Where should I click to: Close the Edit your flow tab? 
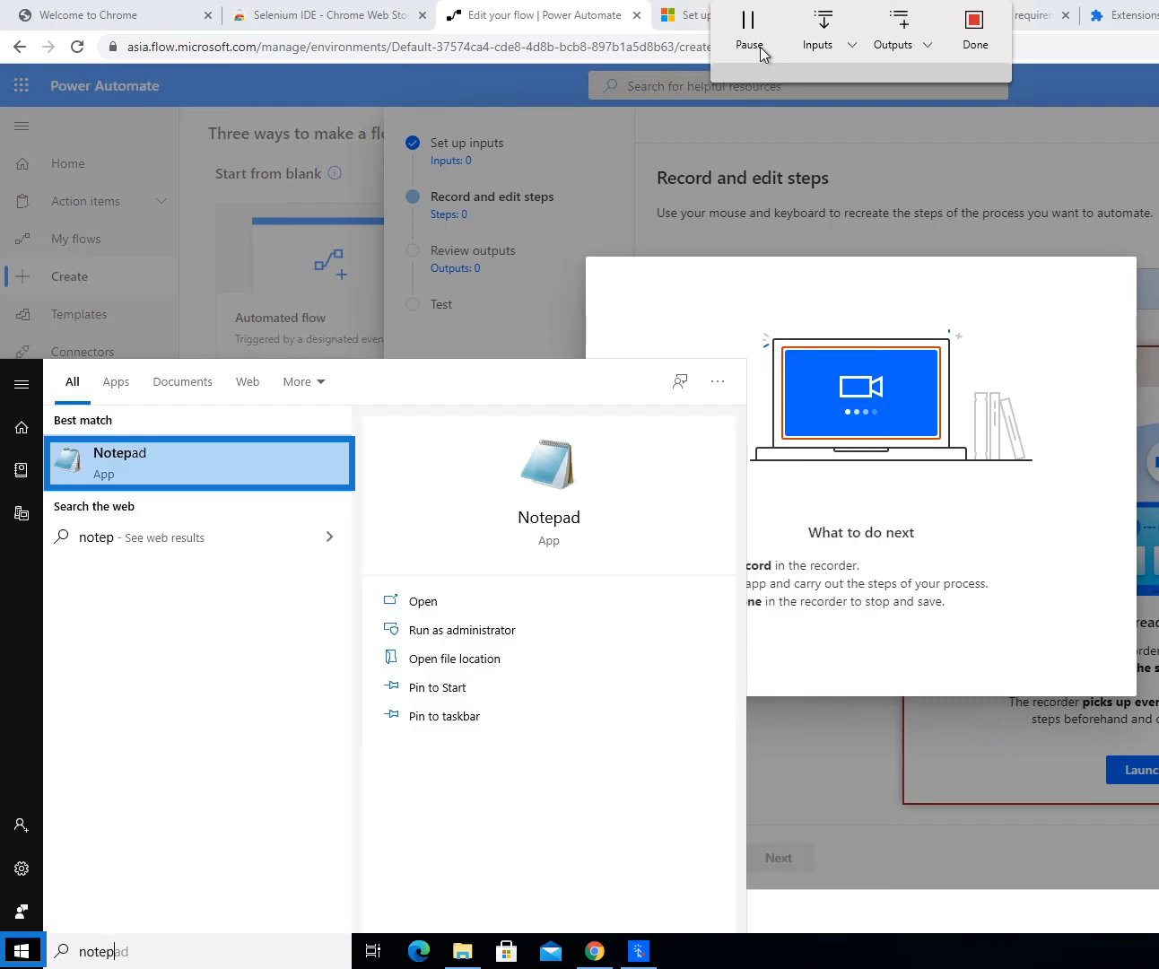pos(637,15)
